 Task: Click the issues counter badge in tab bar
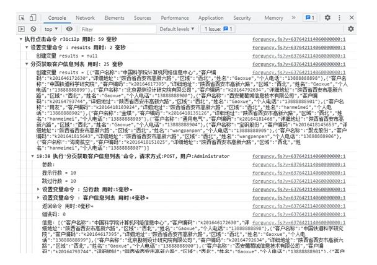coord(310,18)
